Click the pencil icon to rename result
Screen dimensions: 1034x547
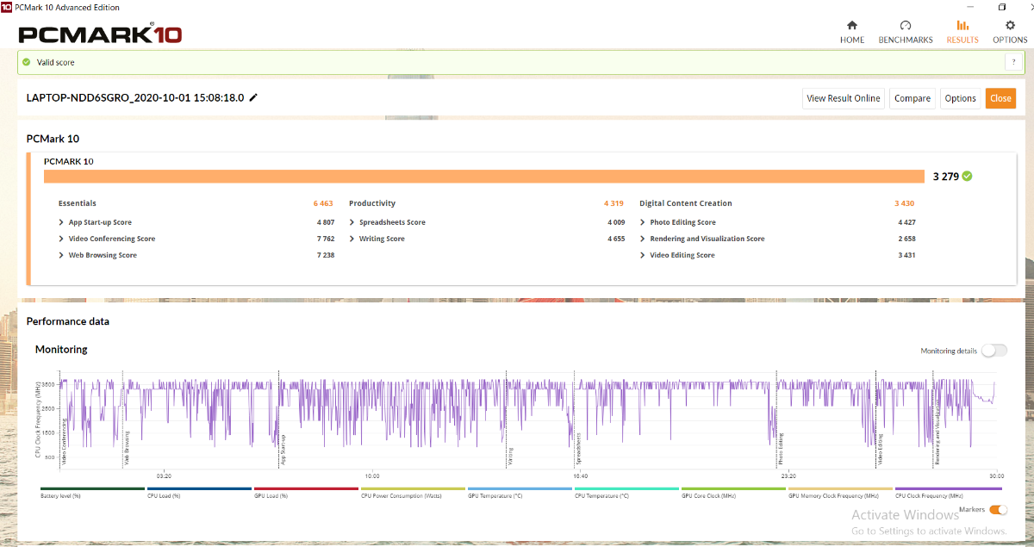coord(253,98)
